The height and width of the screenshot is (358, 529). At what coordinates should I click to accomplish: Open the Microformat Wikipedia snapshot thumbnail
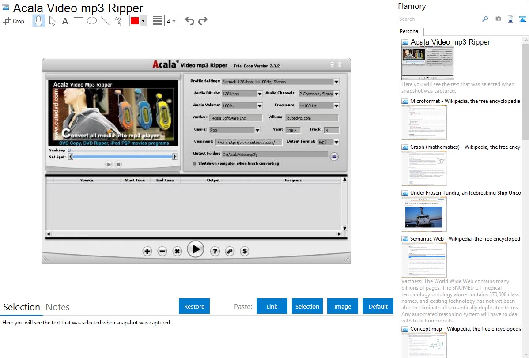coord(424,122)
